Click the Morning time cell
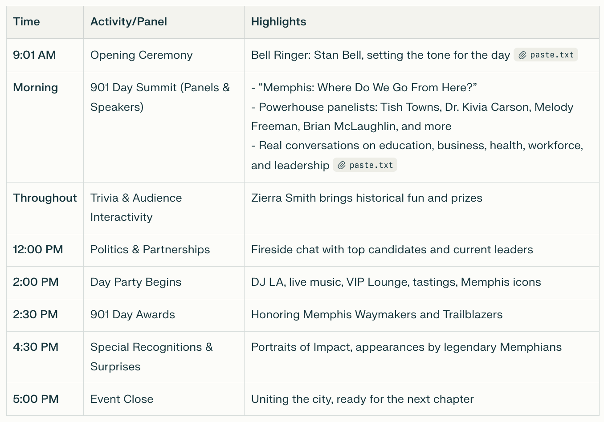This screenshot has width=604, height=422. [45, 127]
